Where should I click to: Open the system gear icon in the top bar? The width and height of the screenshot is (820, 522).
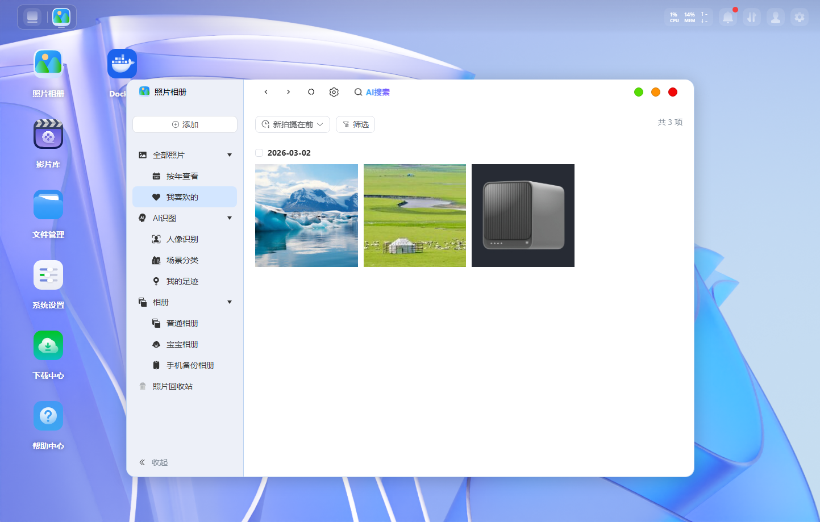point(800,18)
